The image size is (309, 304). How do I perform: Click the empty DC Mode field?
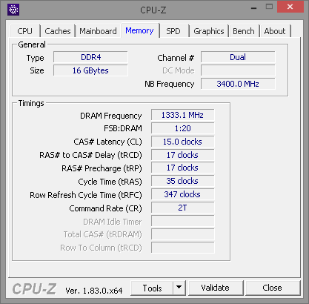(238, 70)
